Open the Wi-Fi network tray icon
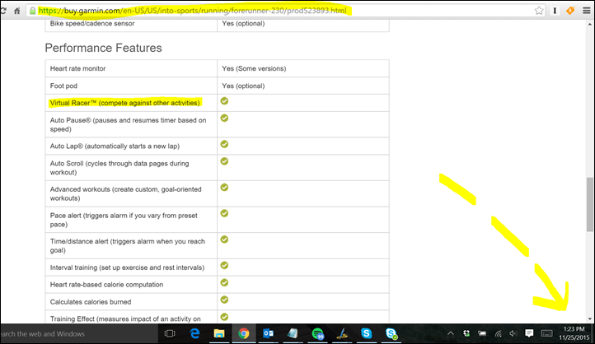 (499, 334)
